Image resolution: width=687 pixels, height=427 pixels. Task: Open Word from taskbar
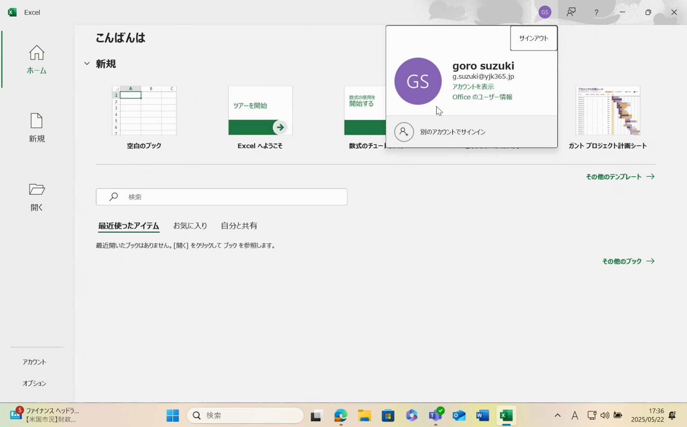click(483, 415)
